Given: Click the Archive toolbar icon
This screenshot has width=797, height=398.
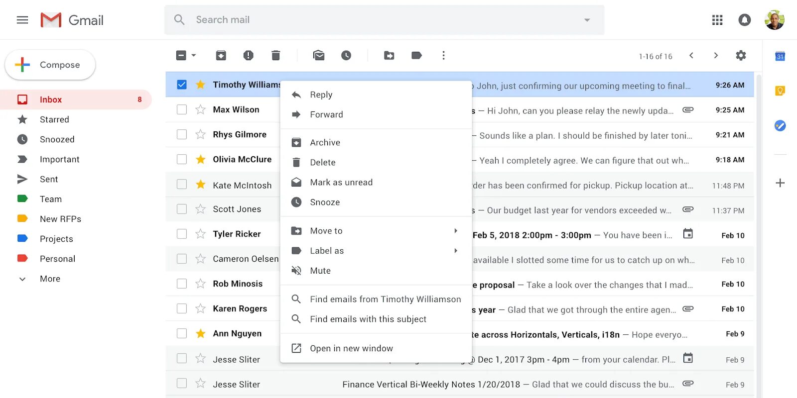Looking at the screenshot, I should click(221, 55).
